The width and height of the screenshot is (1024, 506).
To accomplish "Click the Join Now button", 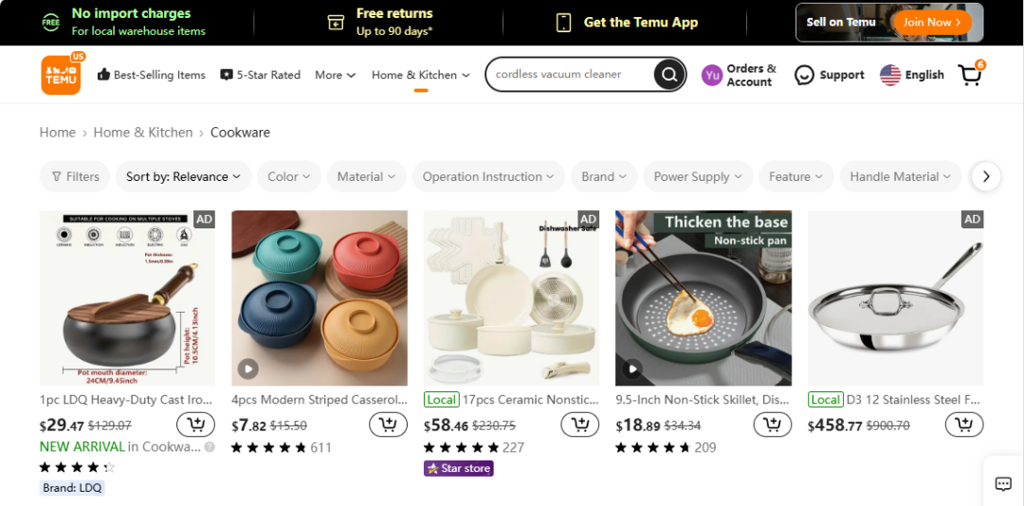I will 932,23.
